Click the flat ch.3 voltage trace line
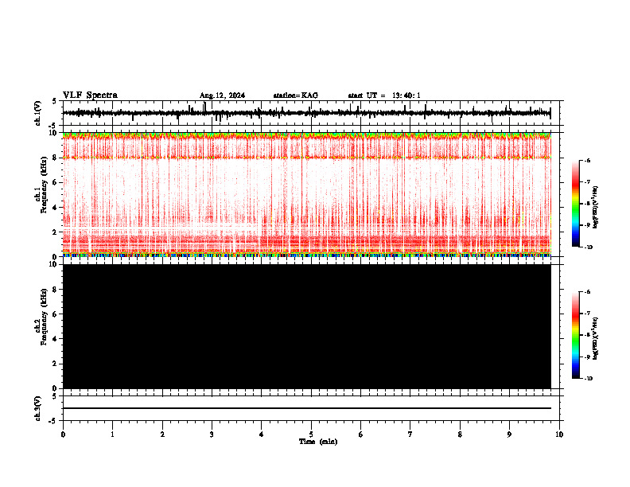Screen dimensions: 630x487 [306, 408]
